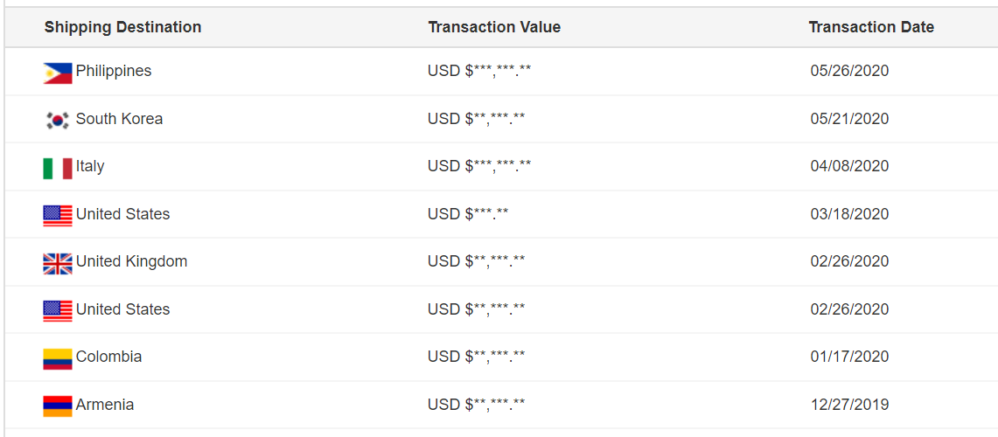The width and height of the screenshot is (998, 437).
Task: Click the United Kingdom flag icon
Action: [57, 263]
